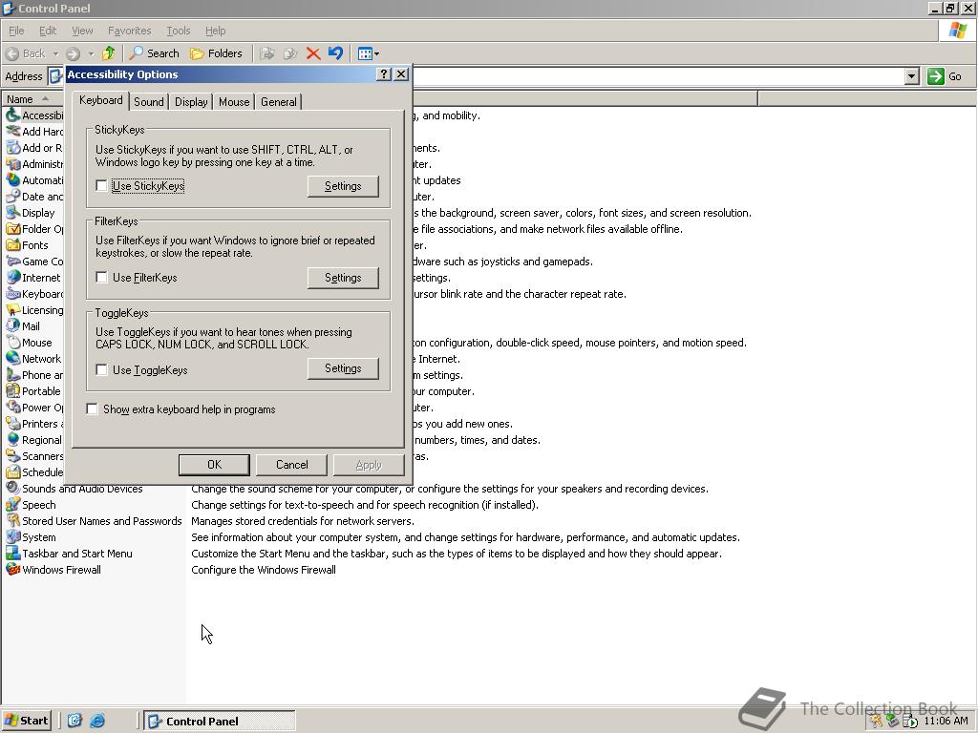Screen dimensions: 978x733
Task: Click the Move To toolbar icon
Action: coord(267,53)
